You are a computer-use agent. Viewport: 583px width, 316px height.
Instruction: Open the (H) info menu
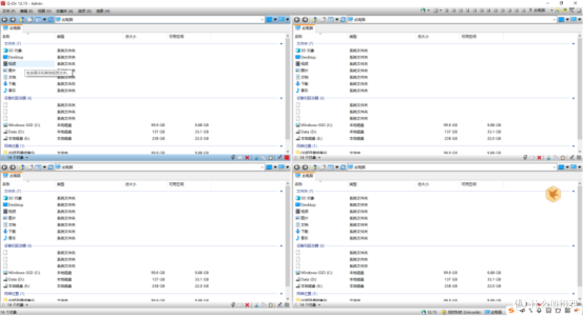pyautogui.click(x=103, y=11)
